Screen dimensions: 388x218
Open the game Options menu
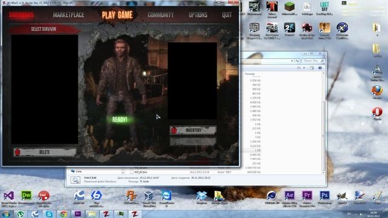click(198, 15)
